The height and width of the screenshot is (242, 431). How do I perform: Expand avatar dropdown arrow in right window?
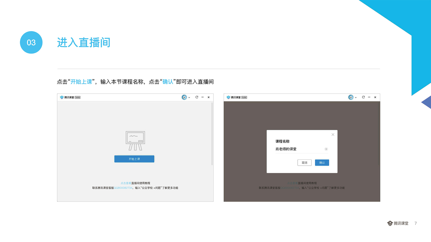[x=356, y=97]
